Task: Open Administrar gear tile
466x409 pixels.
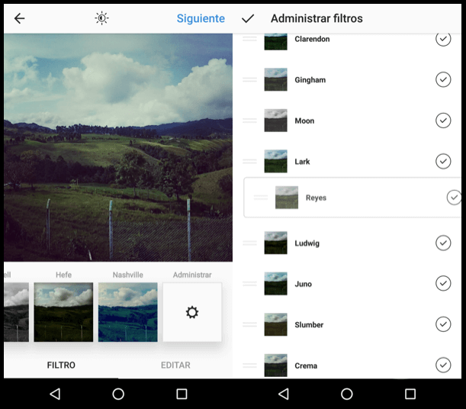Action: tap(192, 312)
